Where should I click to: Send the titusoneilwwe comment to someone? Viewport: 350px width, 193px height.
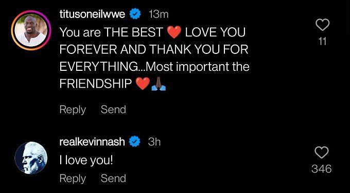pos(113,109)
